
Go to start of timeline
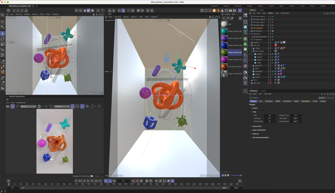[x=76, y=181]
